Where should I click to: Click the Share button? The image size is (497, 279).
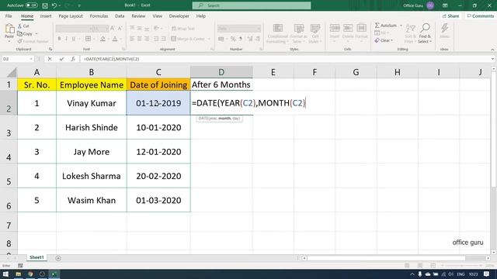click(450, 15)
